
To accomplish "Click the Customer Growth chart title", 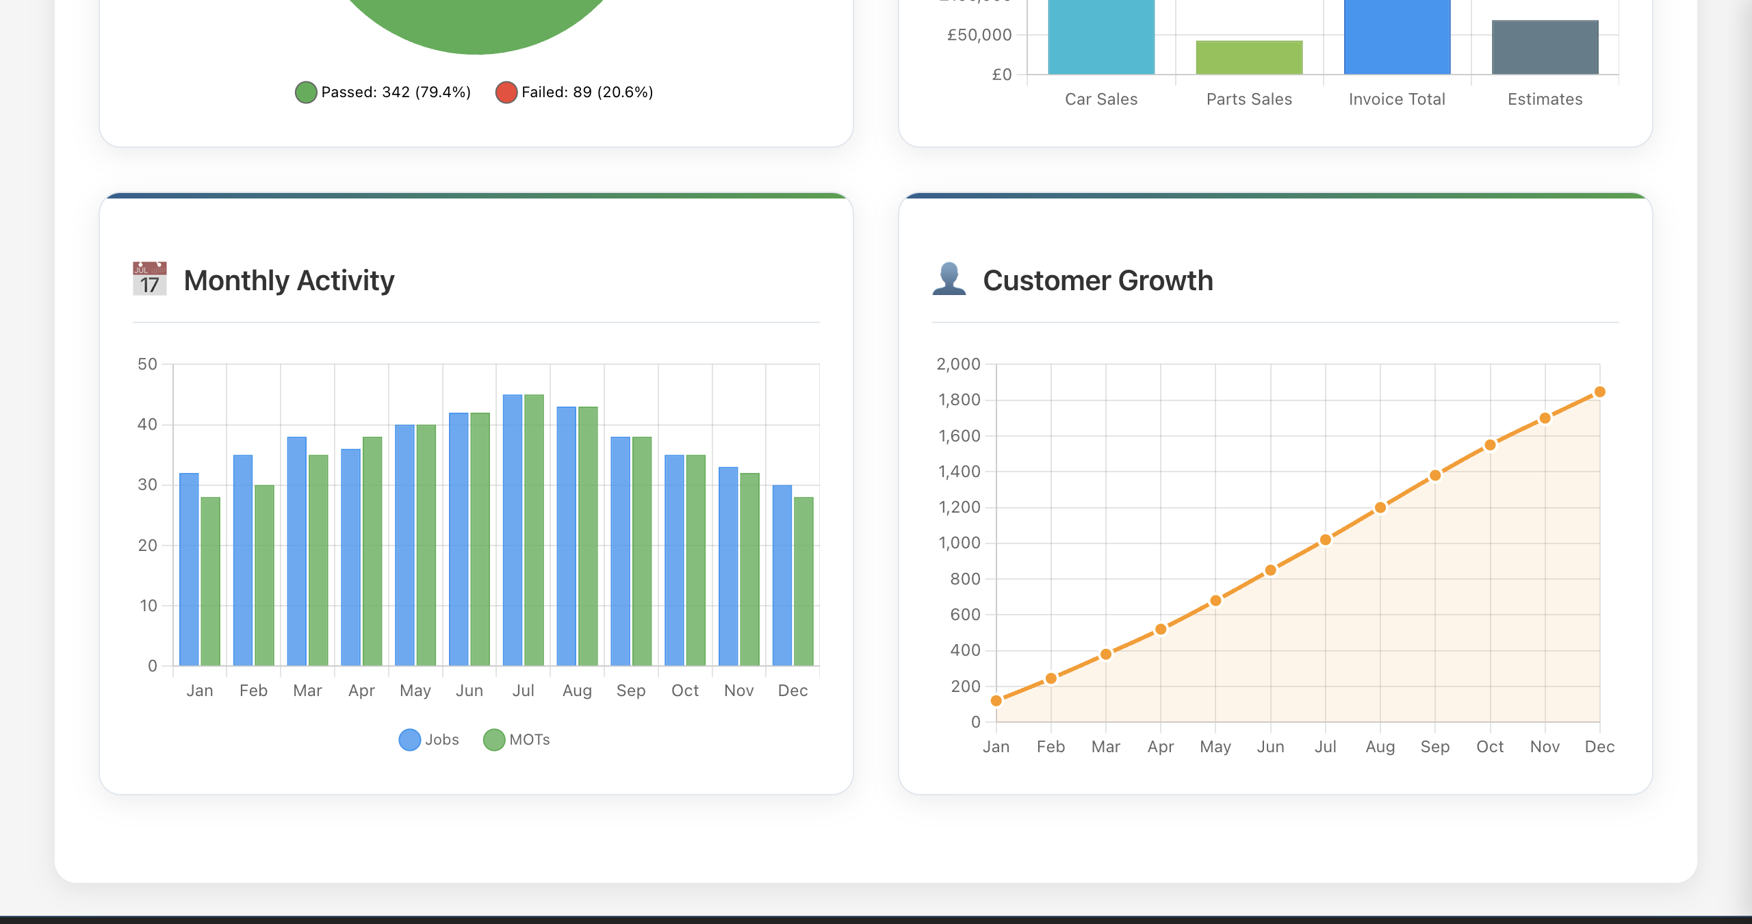I will point(1098,280).
